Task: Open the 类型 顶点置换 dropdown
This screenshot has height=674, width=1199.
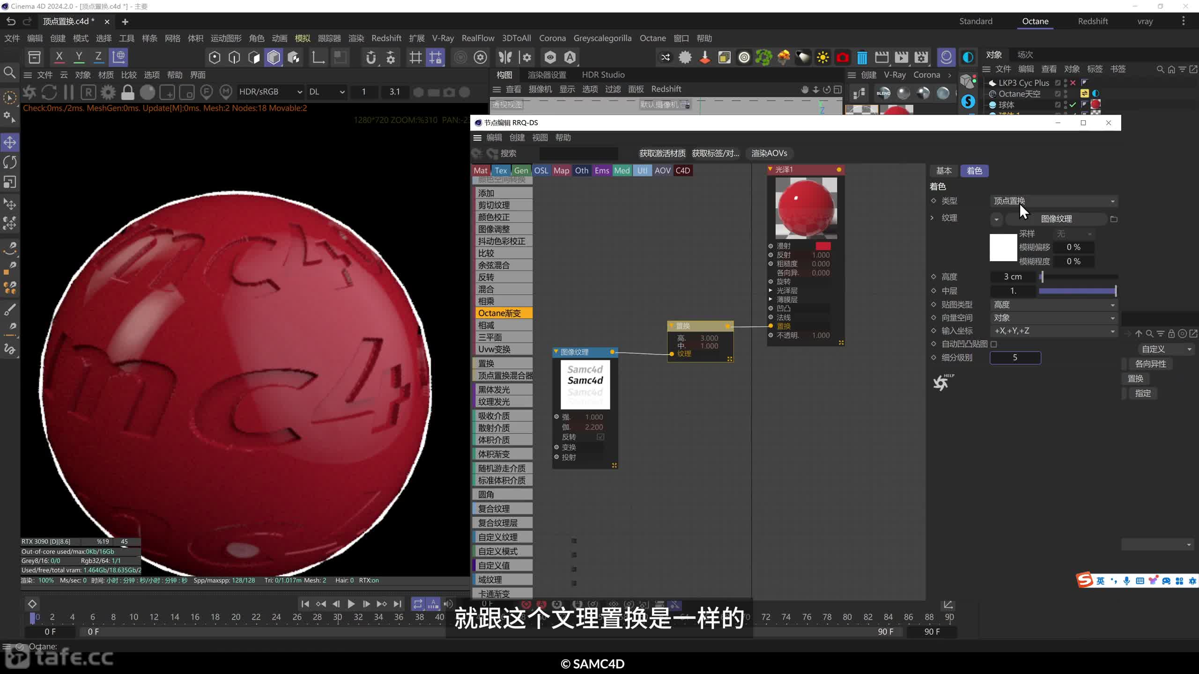Action: coord(1054,201)
